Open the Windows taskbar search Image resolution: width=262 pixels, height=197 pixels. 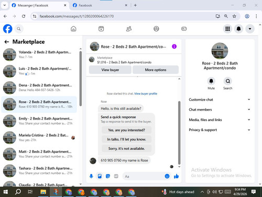click(x=18, y=192)
